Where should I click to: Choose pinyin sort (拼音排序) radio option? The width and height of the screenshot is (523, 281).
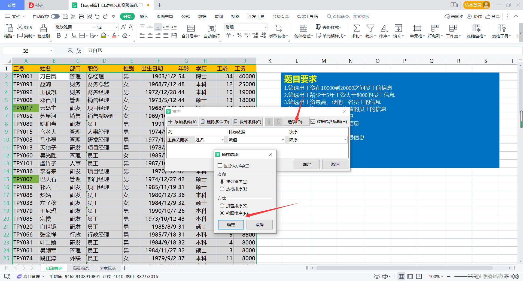tap(222, 206)
